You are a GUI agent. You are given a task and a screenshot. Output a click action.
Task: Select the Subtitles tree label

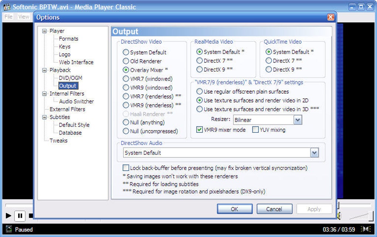point(60,117)
